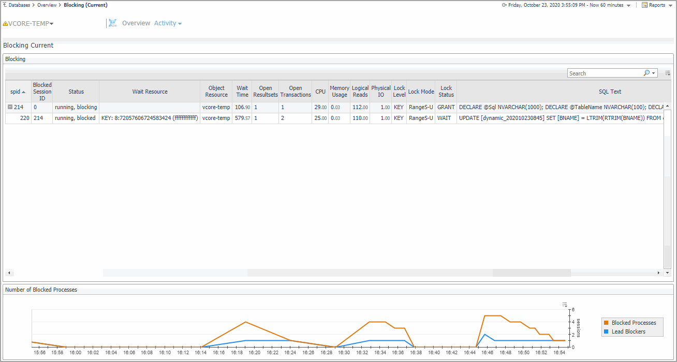Screen dimensions: 677x362
Task: Open Blocking table column customizer icon
Action: [x=668, y=73]
